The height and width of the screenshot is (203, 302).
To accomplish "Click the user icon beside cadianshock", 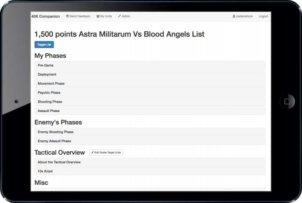I will click(x=234, y=16).
